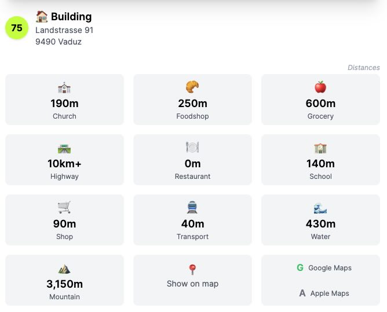
Task: Open location in Google Maps
Action: click(x=324, y=267)
